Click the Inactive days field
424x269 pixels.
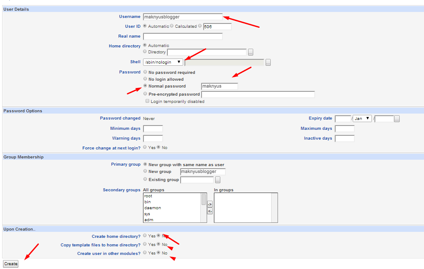point(345,138)
